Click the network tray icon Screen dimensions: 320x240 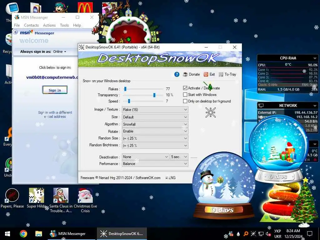[x=261, y=234]
